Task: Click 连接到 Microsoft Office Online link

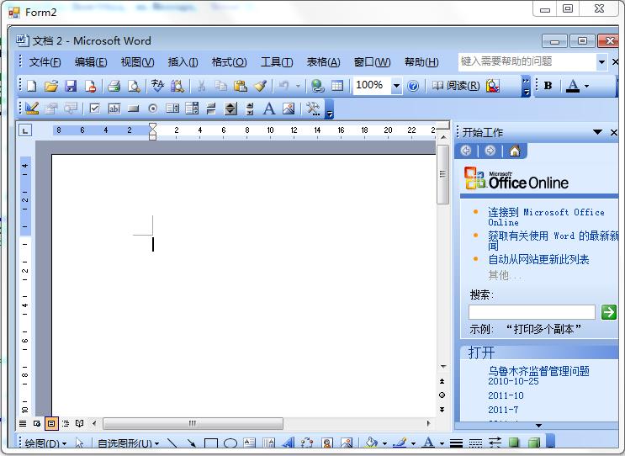Action: pyautogui.click(x=546, y=217)
